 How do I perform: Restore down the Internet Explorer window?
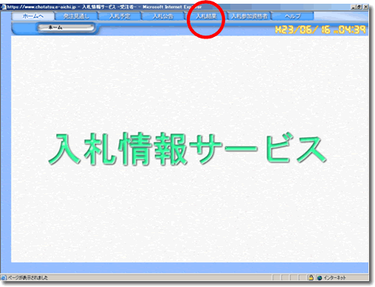point(359,7)
